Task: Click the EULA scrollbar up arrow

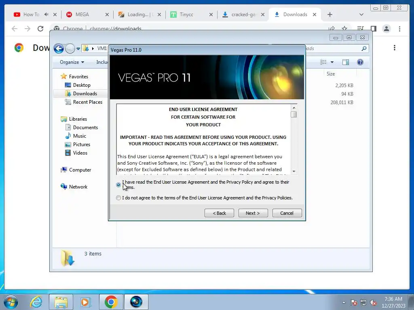Action: [x=294, y=107]
